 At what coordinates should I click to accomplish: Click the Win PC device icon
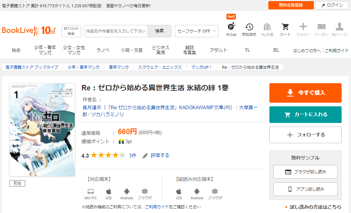90,194
